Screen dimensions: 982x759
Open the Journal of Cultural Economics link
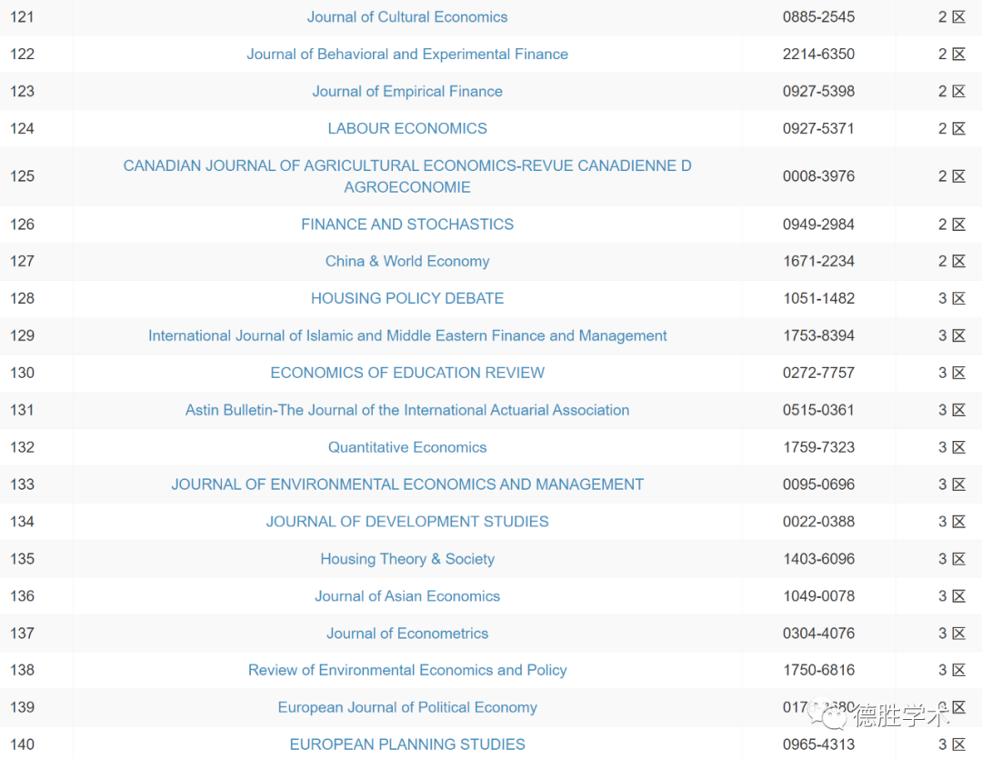[x=407, y=17]
